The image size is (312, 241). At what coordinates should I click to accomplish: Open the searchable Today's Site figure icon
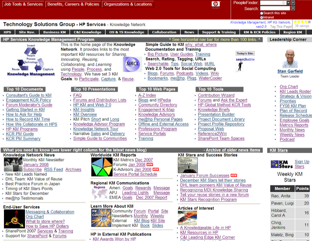[x=240, y=66]
